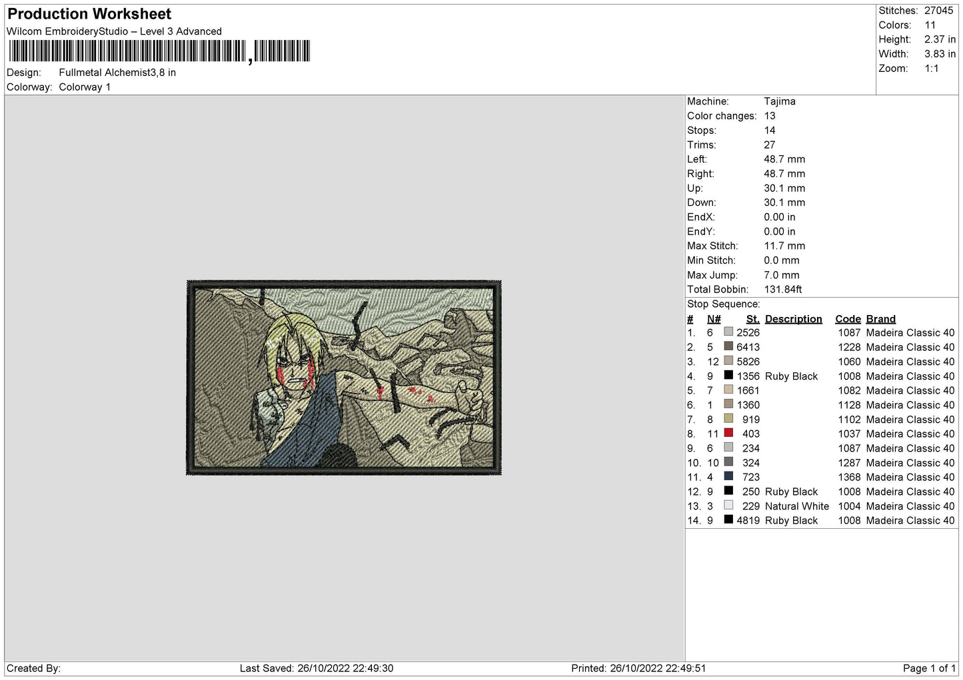This screenshot has height=680, width=963.
Task: Select the brown swatch for stop 2
Action: tap(728, 346)
